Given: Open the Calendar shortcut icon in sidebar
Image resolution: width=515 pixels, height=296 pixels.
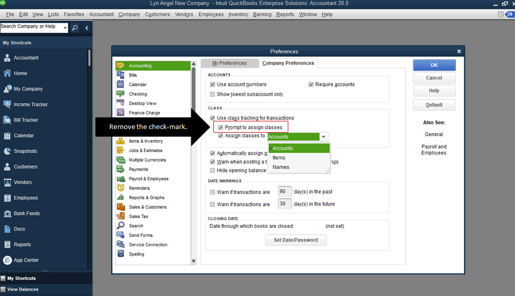Looking at the screenshot, I should tap(7, 135).
